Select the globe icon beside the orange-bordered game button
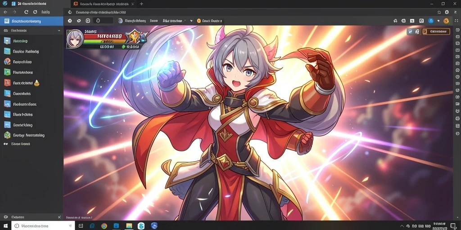461x230 pixels. (417, 32)
